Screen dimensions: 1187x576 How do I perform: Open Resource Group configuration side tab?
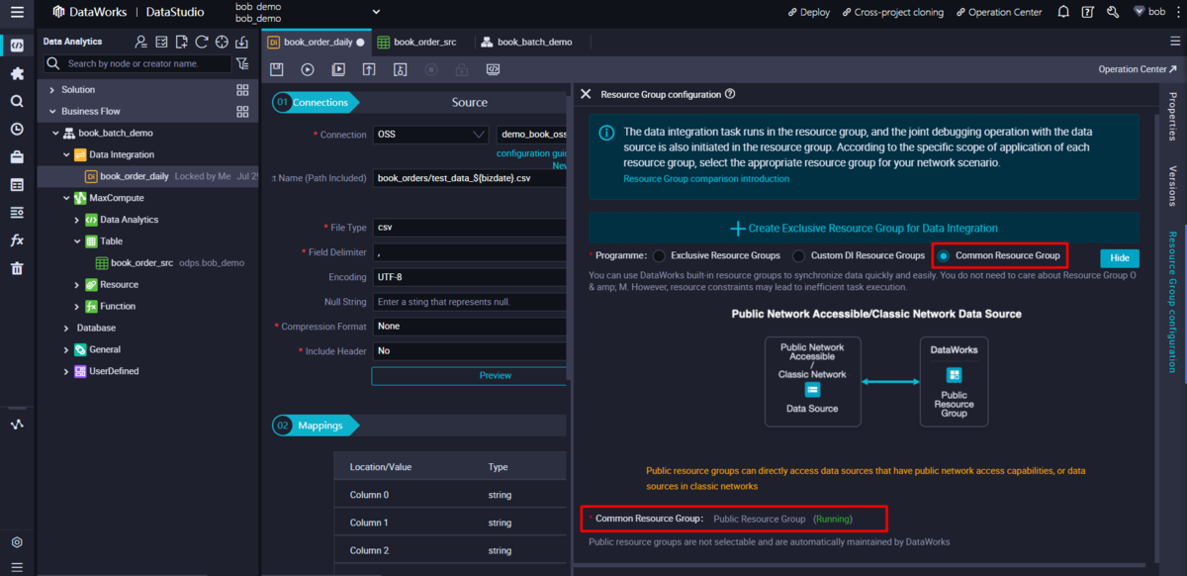pos(1173,301)
